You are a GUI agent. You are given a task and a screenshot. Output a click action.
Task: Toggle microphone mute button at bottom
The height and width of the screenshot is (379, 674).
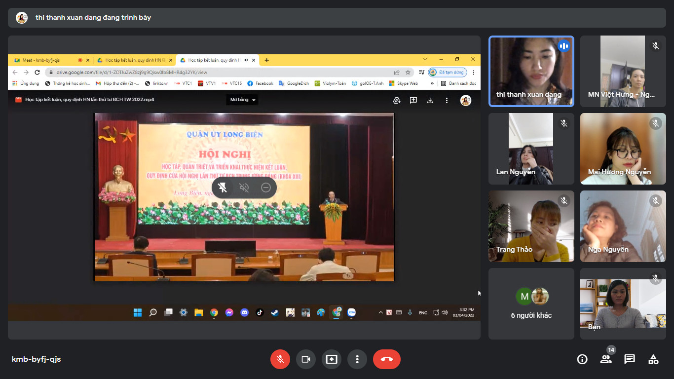280,359
